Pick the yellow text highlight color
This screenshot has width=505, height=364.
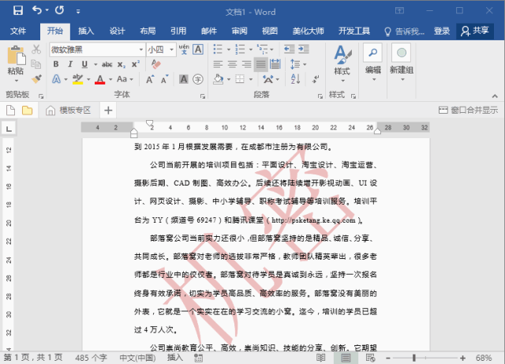click(x=77, y=79)
